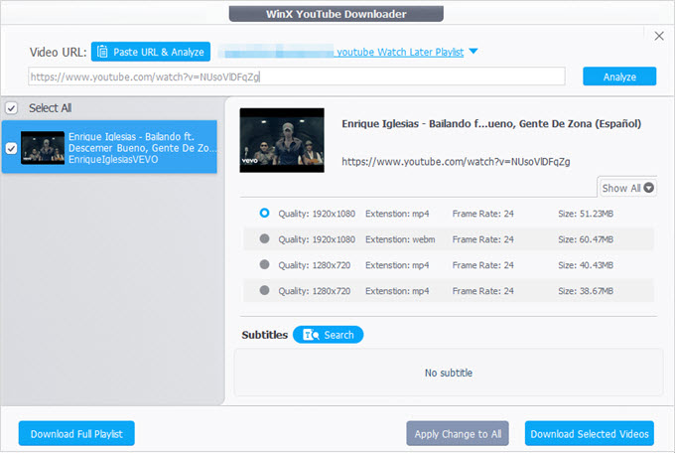Select 1920x1080 mp4 51.23MB option
The width and height of the screenshot is (675, 453).
(x=264, y=213)
